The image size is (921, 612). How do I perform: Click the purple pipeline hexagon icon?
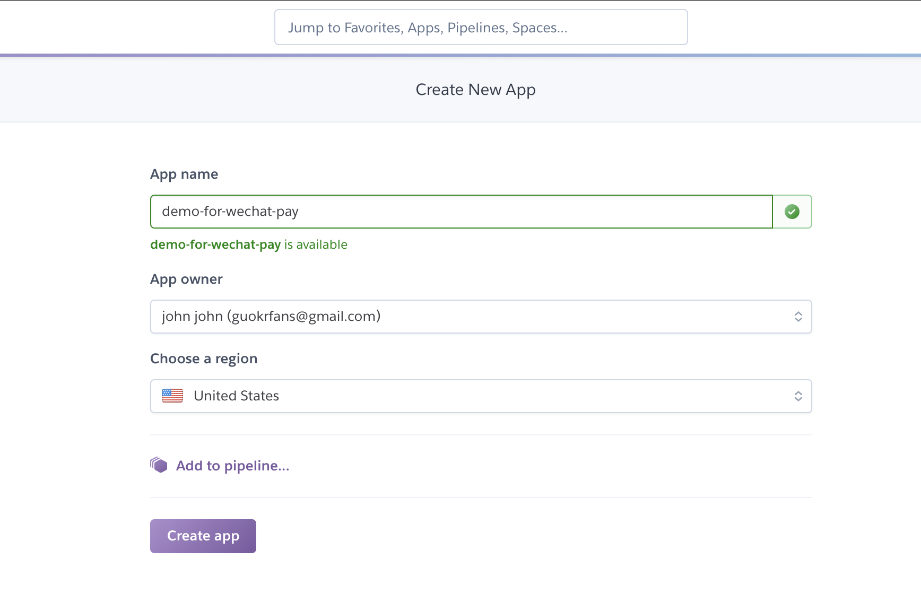click(x=159, y=465)
